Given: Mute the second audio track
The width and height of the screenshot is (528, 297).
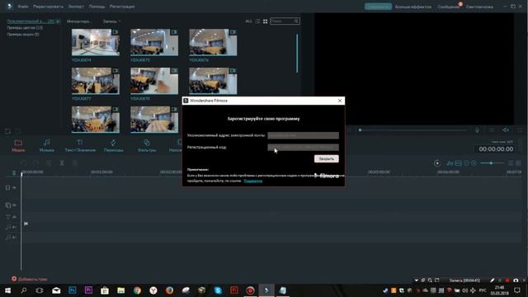Looking at the screenshot, I should [x=15, y=238].
